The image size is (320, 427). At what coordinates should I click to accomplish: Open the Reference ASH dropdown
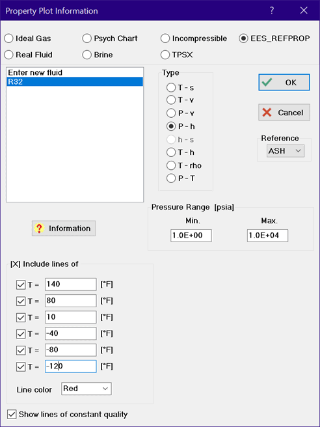pos(286,150)
